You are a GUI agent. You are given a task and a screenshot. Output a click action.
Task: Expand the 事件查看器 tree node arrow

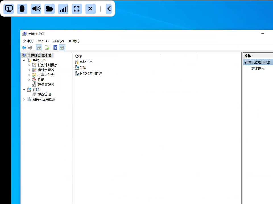29,70
